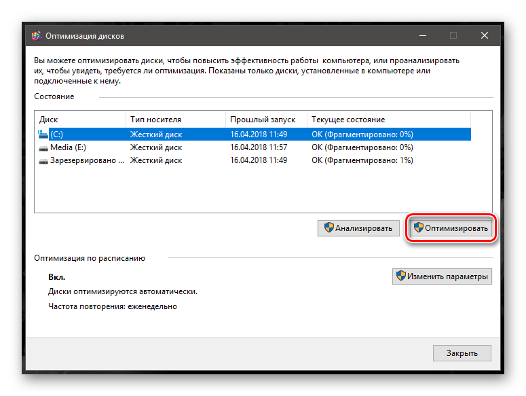Click the shield icon on the Анализировать button
This screenshot has height=396, width=526.
tap(328, 228)
